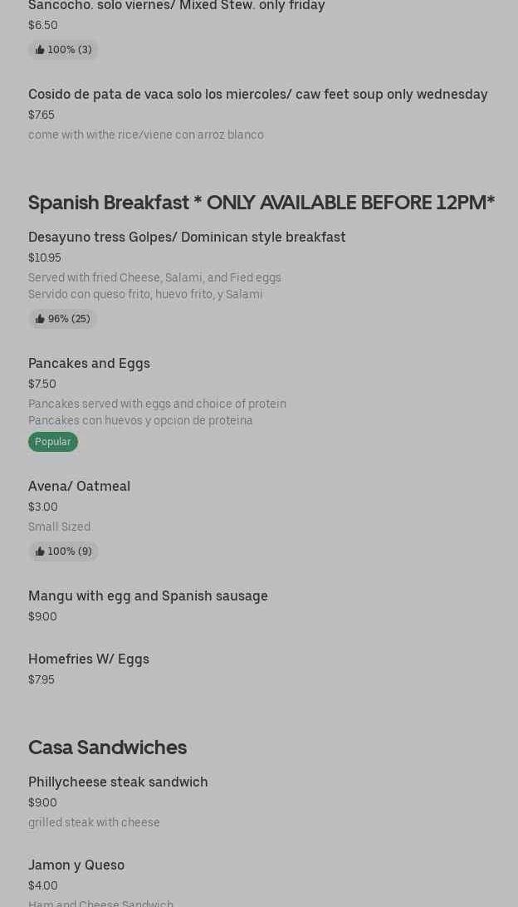Click the Casa Sandwiches section heading
Viewport: 518px width, 907px height.
coord(107,748)
